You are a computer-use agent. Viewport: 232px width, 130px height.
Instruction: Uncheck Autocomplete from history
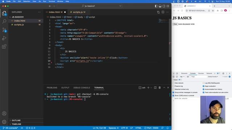pos(203,89)
